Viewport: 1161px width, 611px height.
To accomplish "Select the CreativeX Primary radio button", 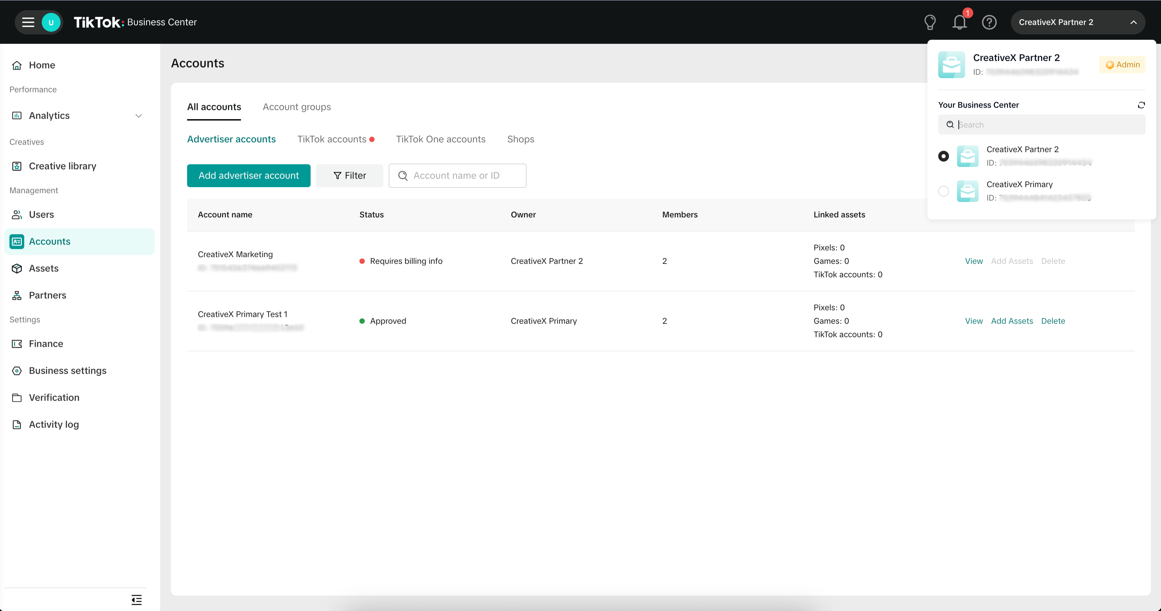I will coord(943,191).
